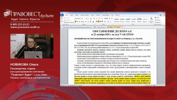Open the Times New Roman font name box
Screen dimensions: 177x100
[77, 19]
